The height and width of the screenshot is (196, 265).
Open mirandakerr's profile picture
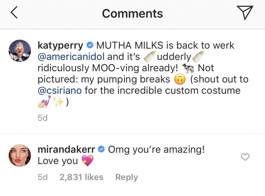(20, 155)
